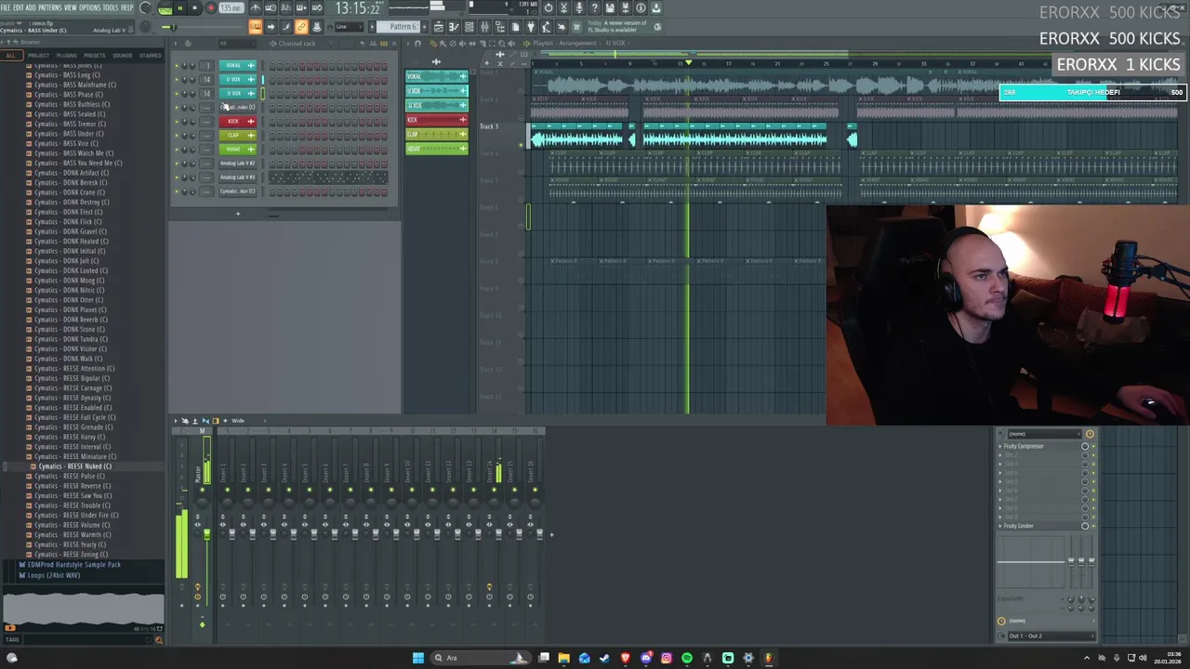This screenshot has height=669, width=1190.
Task: Click the help question mark icon
Action: (595, 7)
